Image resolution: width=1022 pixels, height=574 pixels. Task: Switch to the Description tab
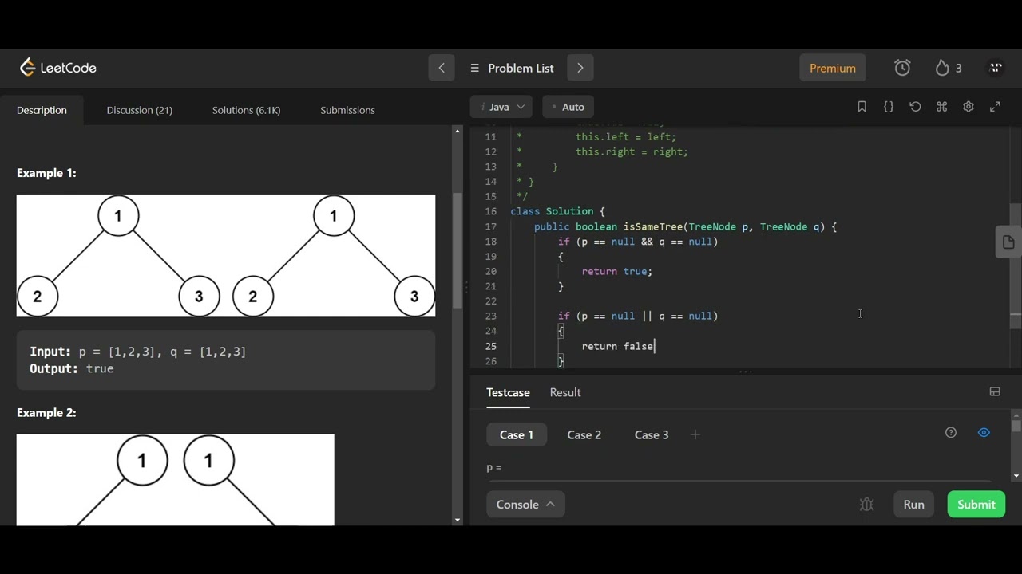tap(42, 110)
